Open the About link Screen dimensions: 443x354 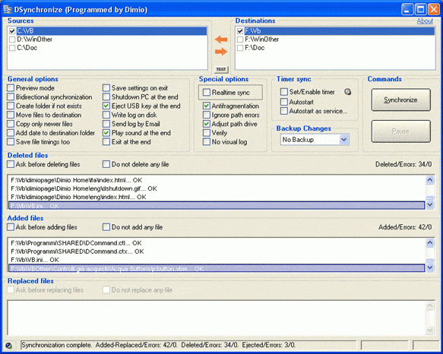[425, 21]
